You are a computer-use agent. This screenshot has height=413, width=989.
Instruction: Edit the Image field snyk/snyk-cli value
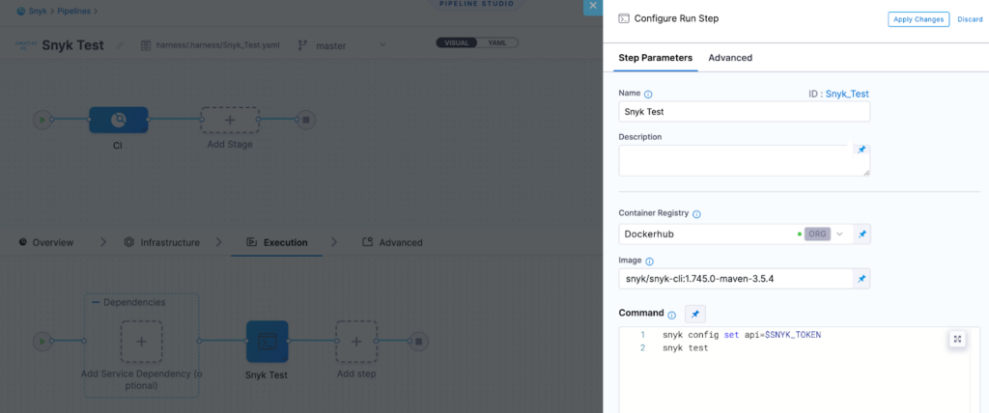(735, 279)
